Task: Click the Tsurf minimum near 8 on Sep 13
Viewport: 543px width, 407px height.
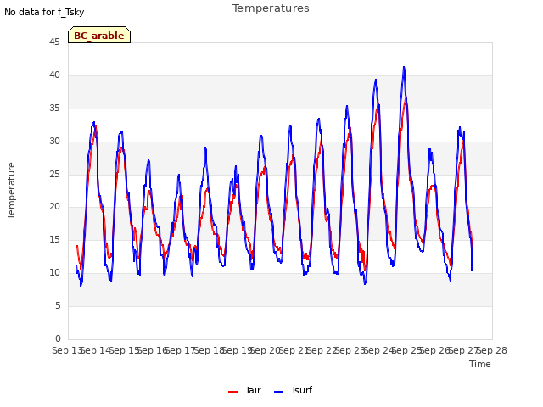Action: point(81,285)
